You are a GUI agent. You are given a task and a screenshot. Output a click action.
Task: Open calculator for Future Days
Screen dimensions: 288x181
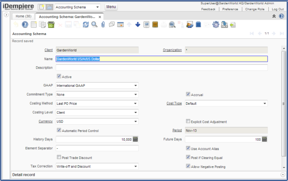(x=264, y=139)
